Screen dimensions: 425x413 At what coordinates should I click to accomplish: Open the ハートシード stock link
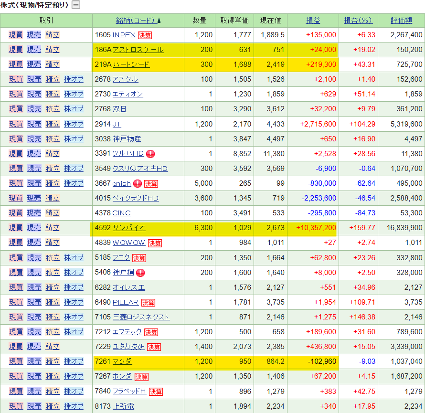coord(131,64)
